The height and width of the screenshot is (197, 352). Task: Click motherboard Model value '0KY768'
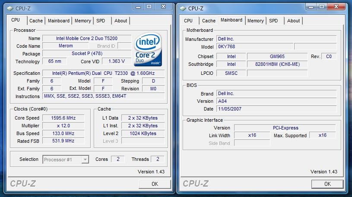[255, 46]
